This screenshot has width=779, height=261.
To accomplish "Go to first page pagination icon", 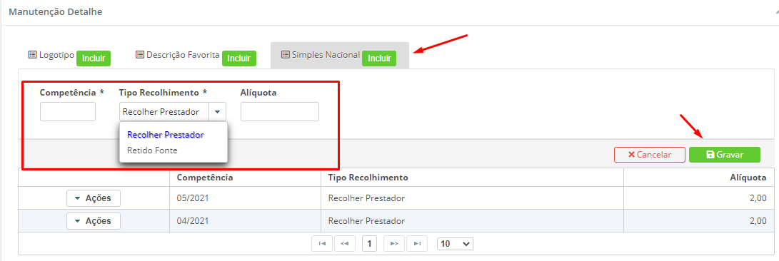I will point(322,244).
